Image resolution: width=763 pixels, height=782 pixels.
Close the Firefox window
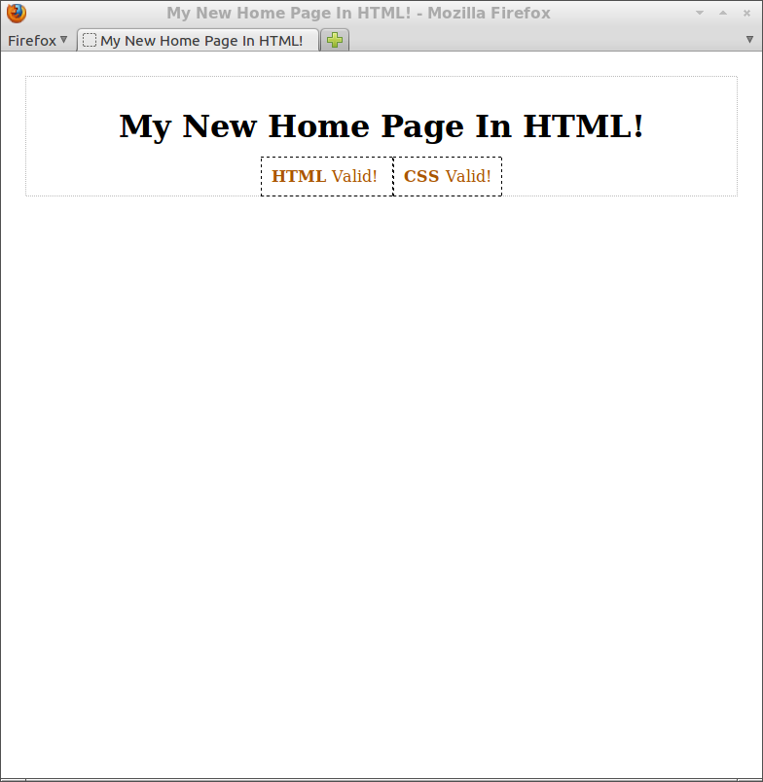click(x=746, y=13)
